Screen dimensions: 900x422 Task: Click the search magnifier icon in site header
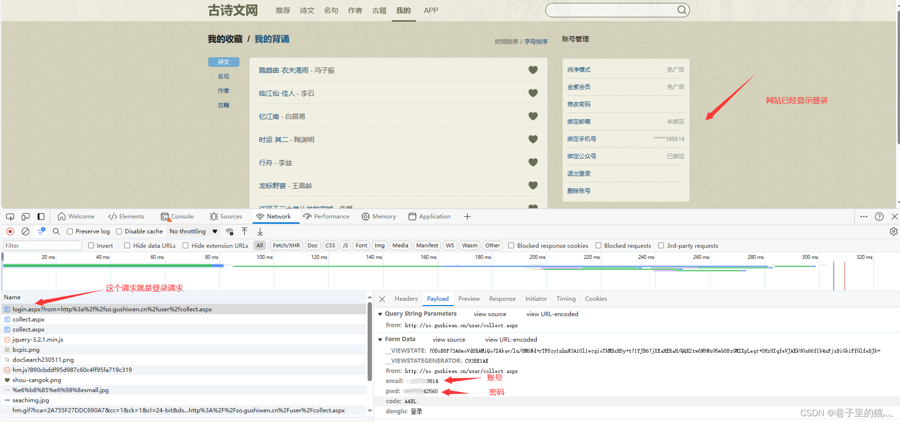pos(682,10)
